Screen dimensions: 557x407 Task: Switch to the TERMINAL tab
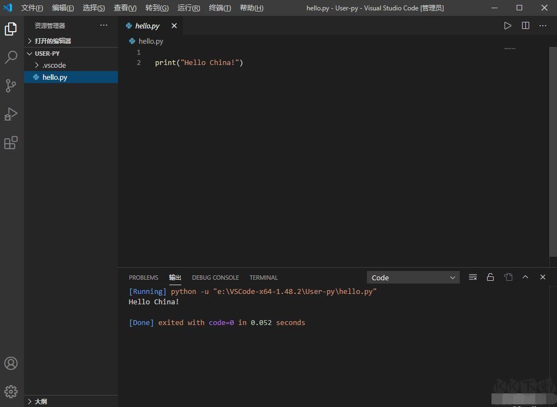263,277
